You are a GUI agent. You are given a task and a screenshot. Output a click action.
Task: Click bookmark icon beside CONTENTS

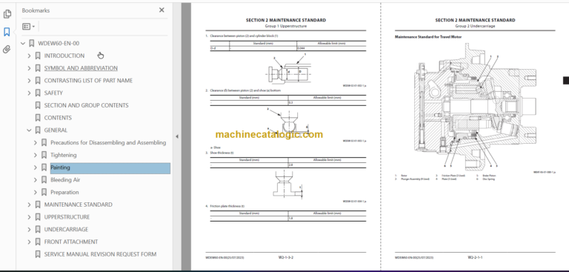tap(38, 118)
